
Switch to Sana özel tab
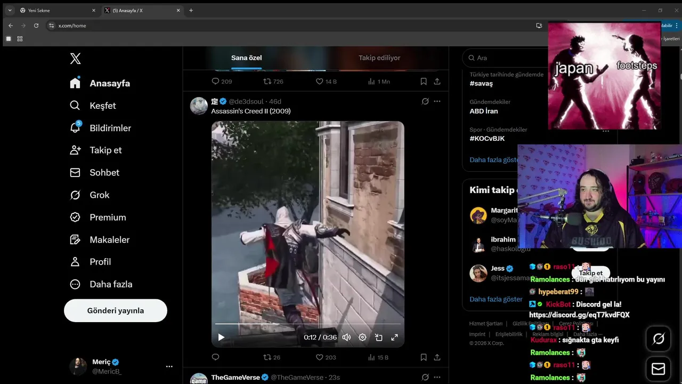tap(247, 58)
